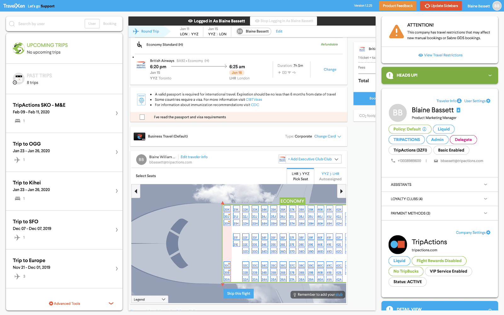Click the passport globe document icon

(x=141, y=100)
